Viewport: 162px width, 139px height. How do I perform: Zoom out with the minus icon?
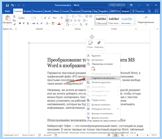point(127,135)
